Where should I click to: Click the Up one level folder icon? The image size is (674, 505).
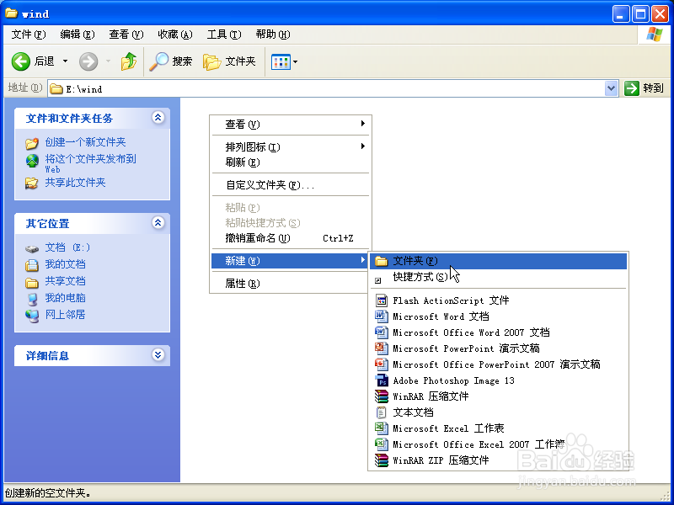[129, 61]
